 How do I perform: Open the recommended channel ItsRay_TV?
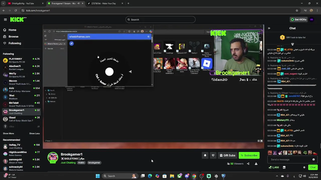(x=21, y=146)
